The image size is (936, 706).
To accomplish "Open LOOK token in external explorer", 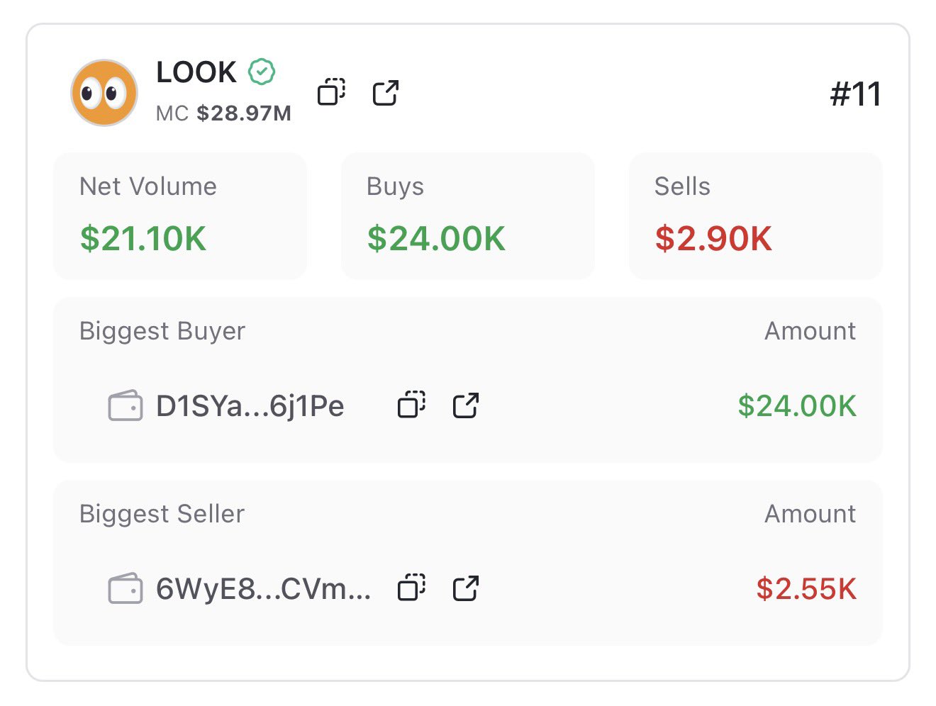I will pyautogui.click(x=386, y=92).
